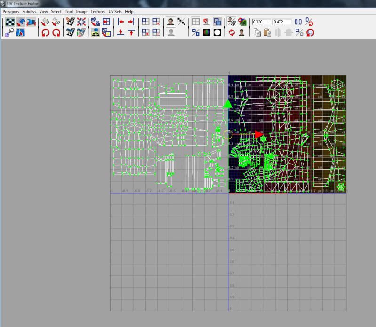
Task: Move and sew selected UV edges
Action: tap(81, 32)
